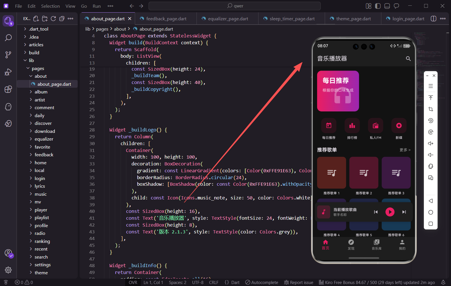Click emulator home circle button
The image size is (451, 286).
(x=431, y=212)
